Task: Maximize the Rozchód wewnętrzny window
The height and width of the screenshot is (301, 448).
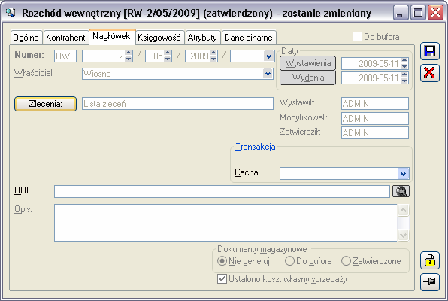Action: (418, 13)
